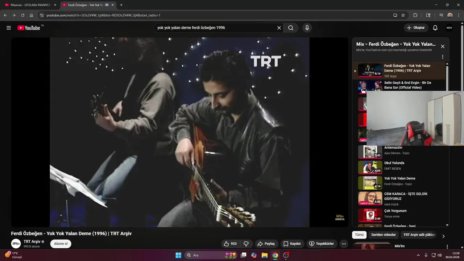Clear the YouTube search box text

279,28
